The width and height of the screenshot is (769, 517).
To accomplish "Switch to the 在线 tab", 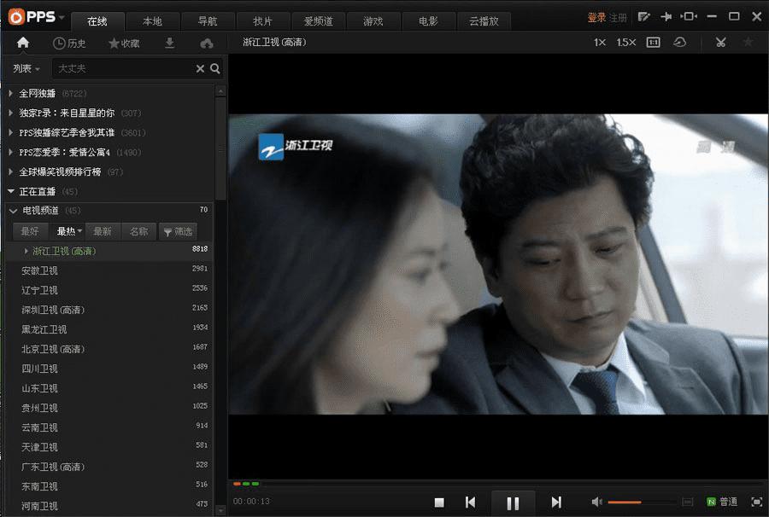I will point(97,21).
